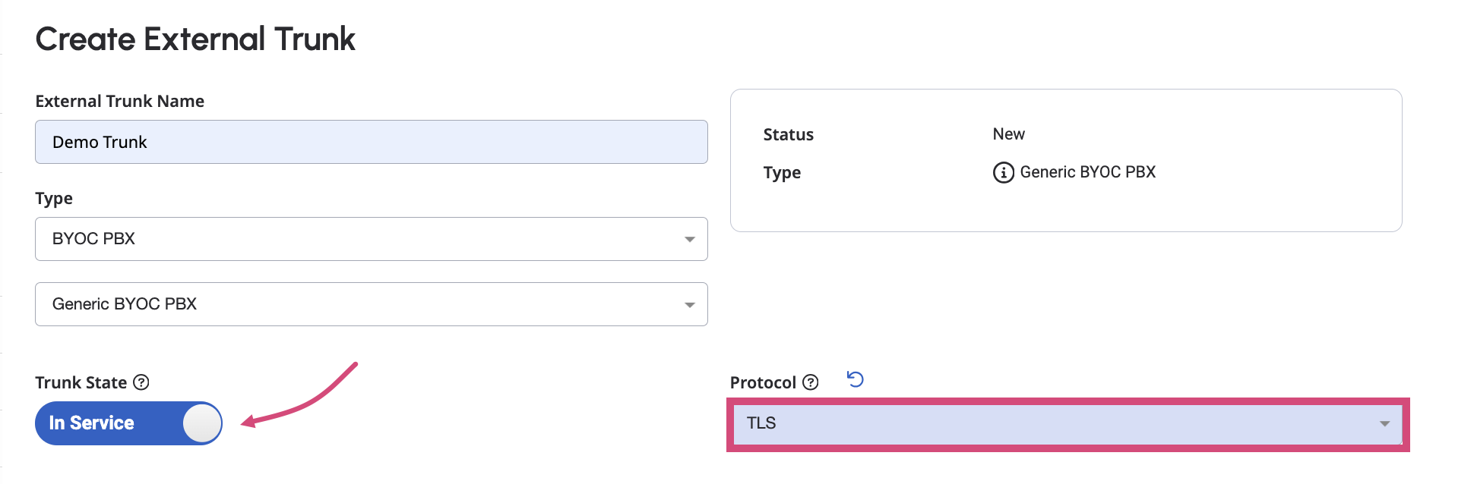Image resolution: width=1474 pixels, height=484 pixels.
Task: Click the New status value
Action: [x=1008, y=134]
